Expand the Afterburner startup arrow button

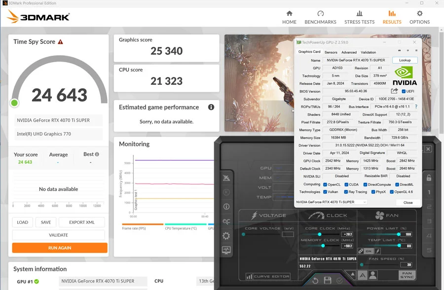[x=352, y=274]
